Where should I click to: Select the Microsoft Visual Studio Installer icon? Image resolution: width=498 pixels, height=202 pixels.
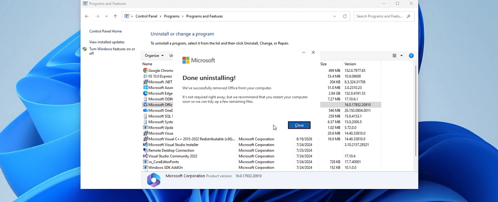coord(145,145)
